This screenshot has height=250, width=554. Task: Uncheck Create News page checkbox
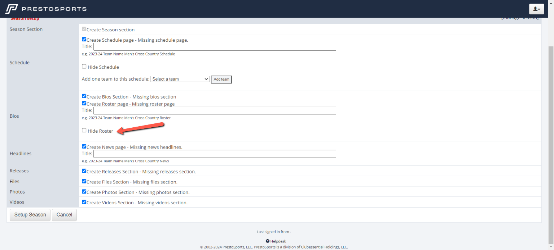pos(84,146)
